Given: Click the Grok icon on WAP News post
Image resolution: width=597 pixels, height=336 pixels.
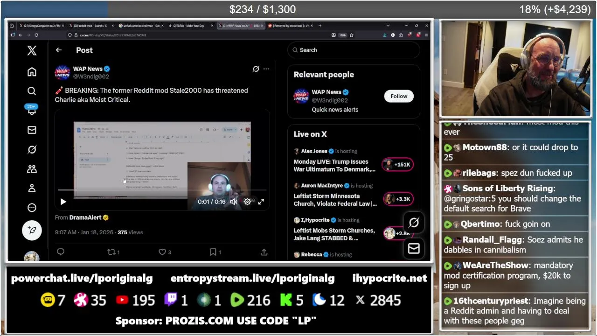Looking at the screenshot, I should pyautogui.click(x=256, y=69).
